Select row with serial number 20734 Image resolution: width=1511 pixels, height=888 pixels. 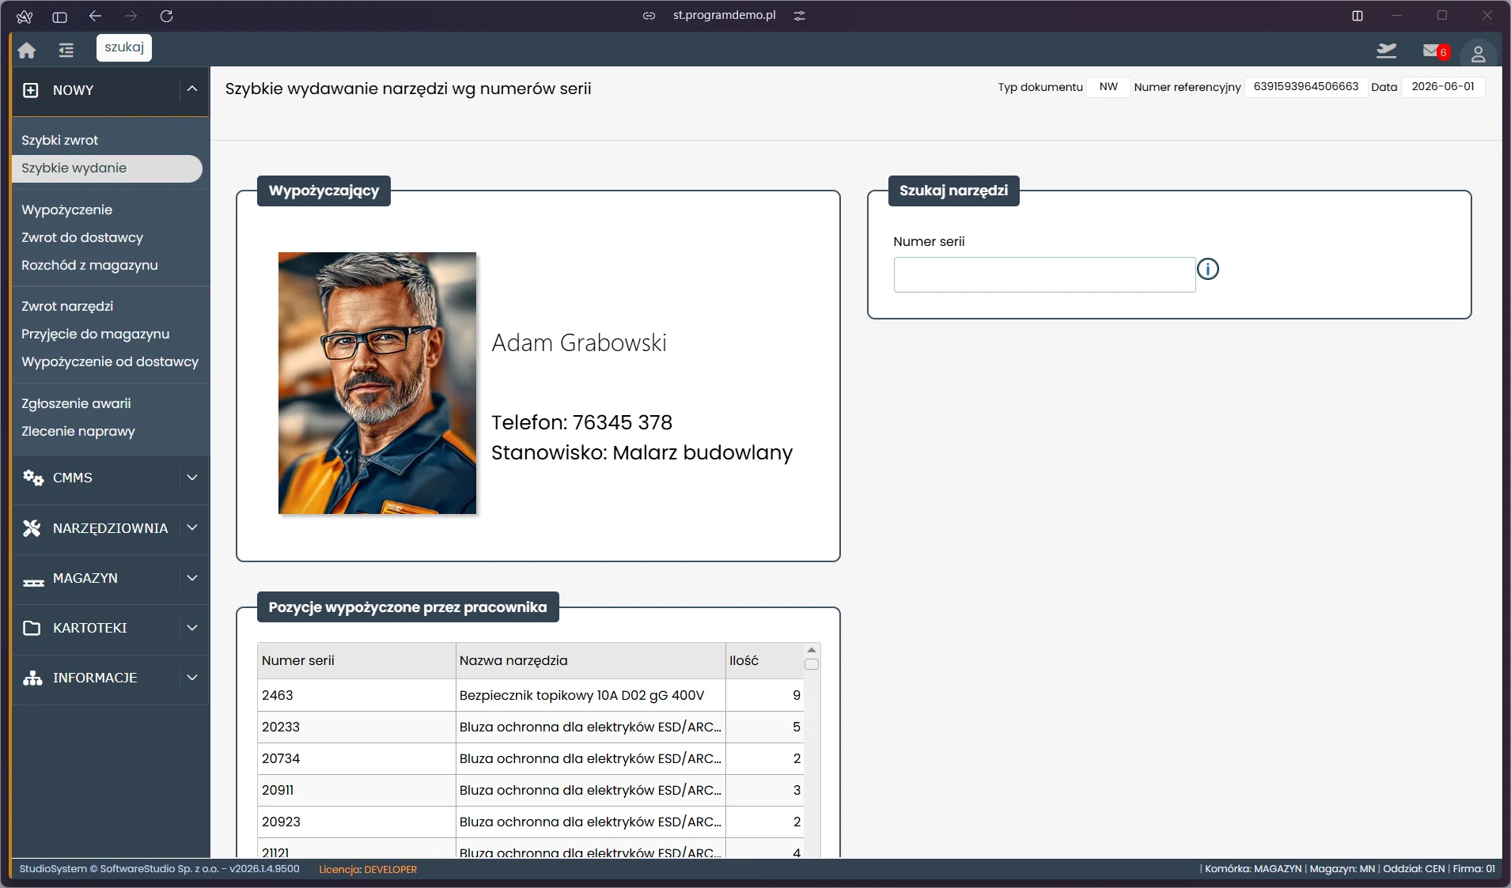(x=530, y=758)
